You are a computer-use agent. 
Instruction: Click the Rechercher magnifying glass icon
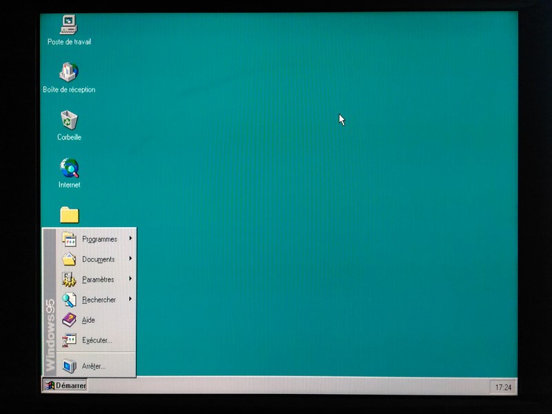[x=69, y=299]
